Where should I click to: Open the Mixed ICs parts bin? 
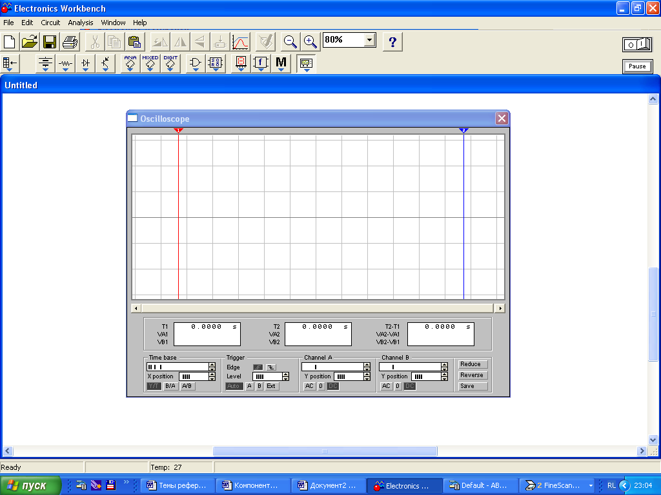(x=150, y=64)
